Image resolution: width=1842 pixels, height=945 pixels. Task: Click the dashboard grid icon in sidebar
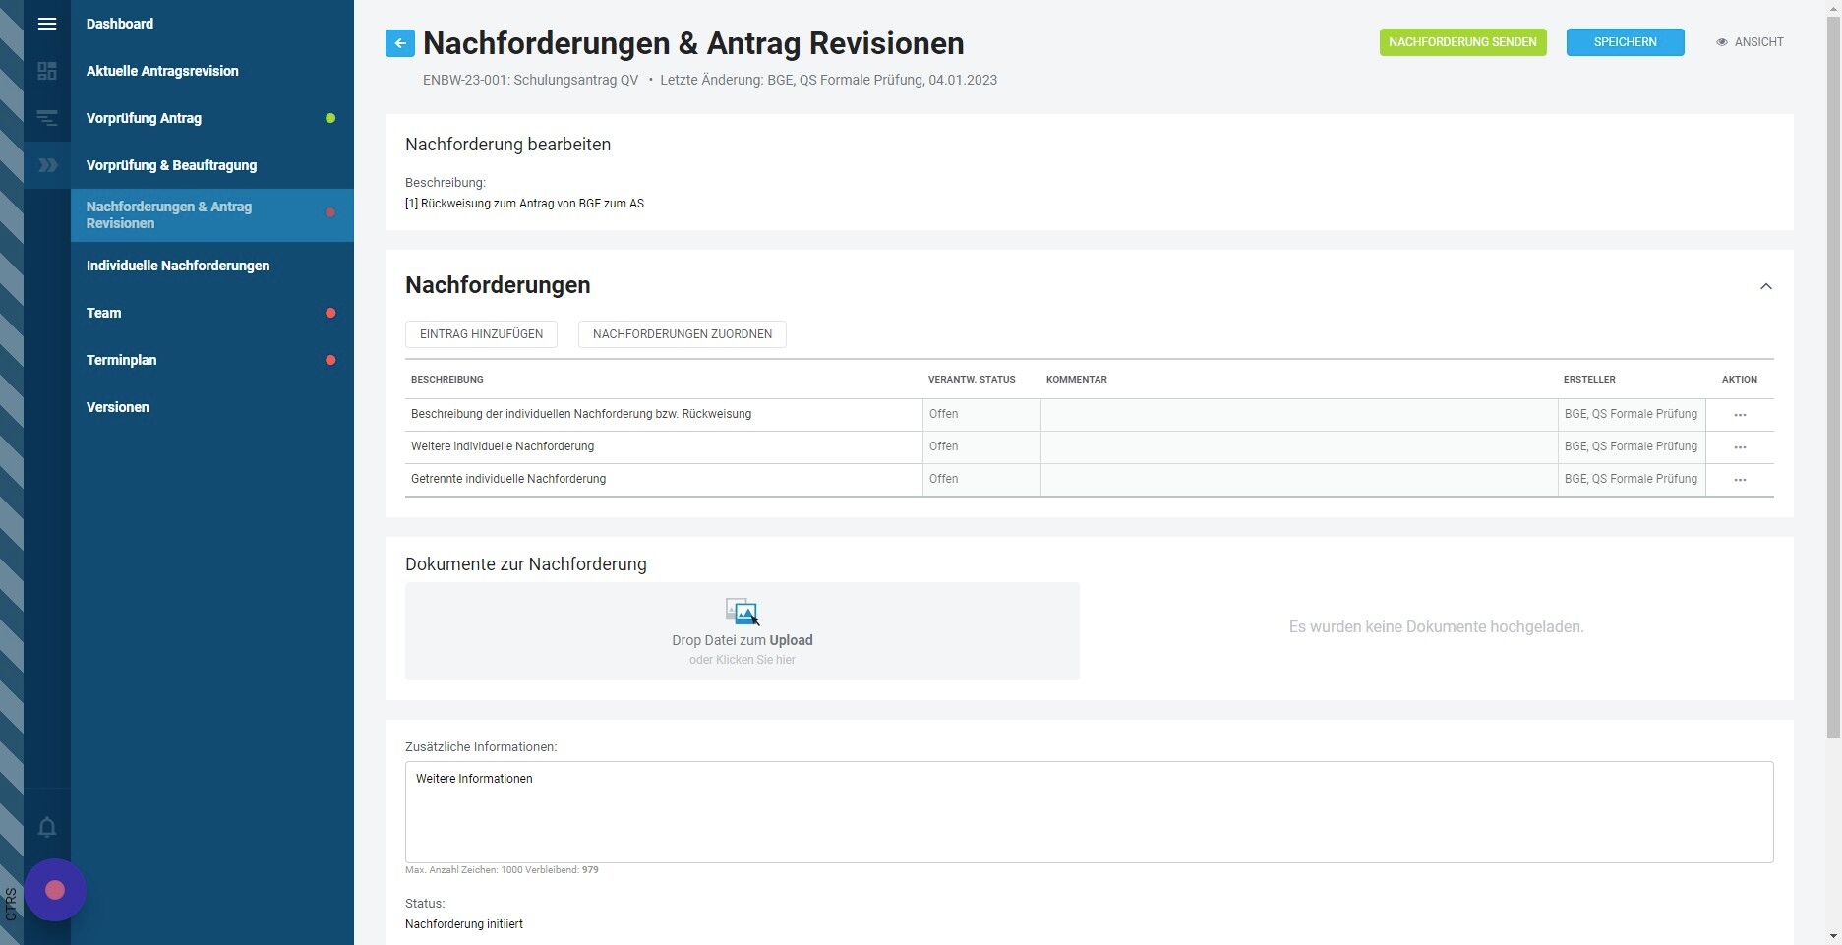coord(47,71)
